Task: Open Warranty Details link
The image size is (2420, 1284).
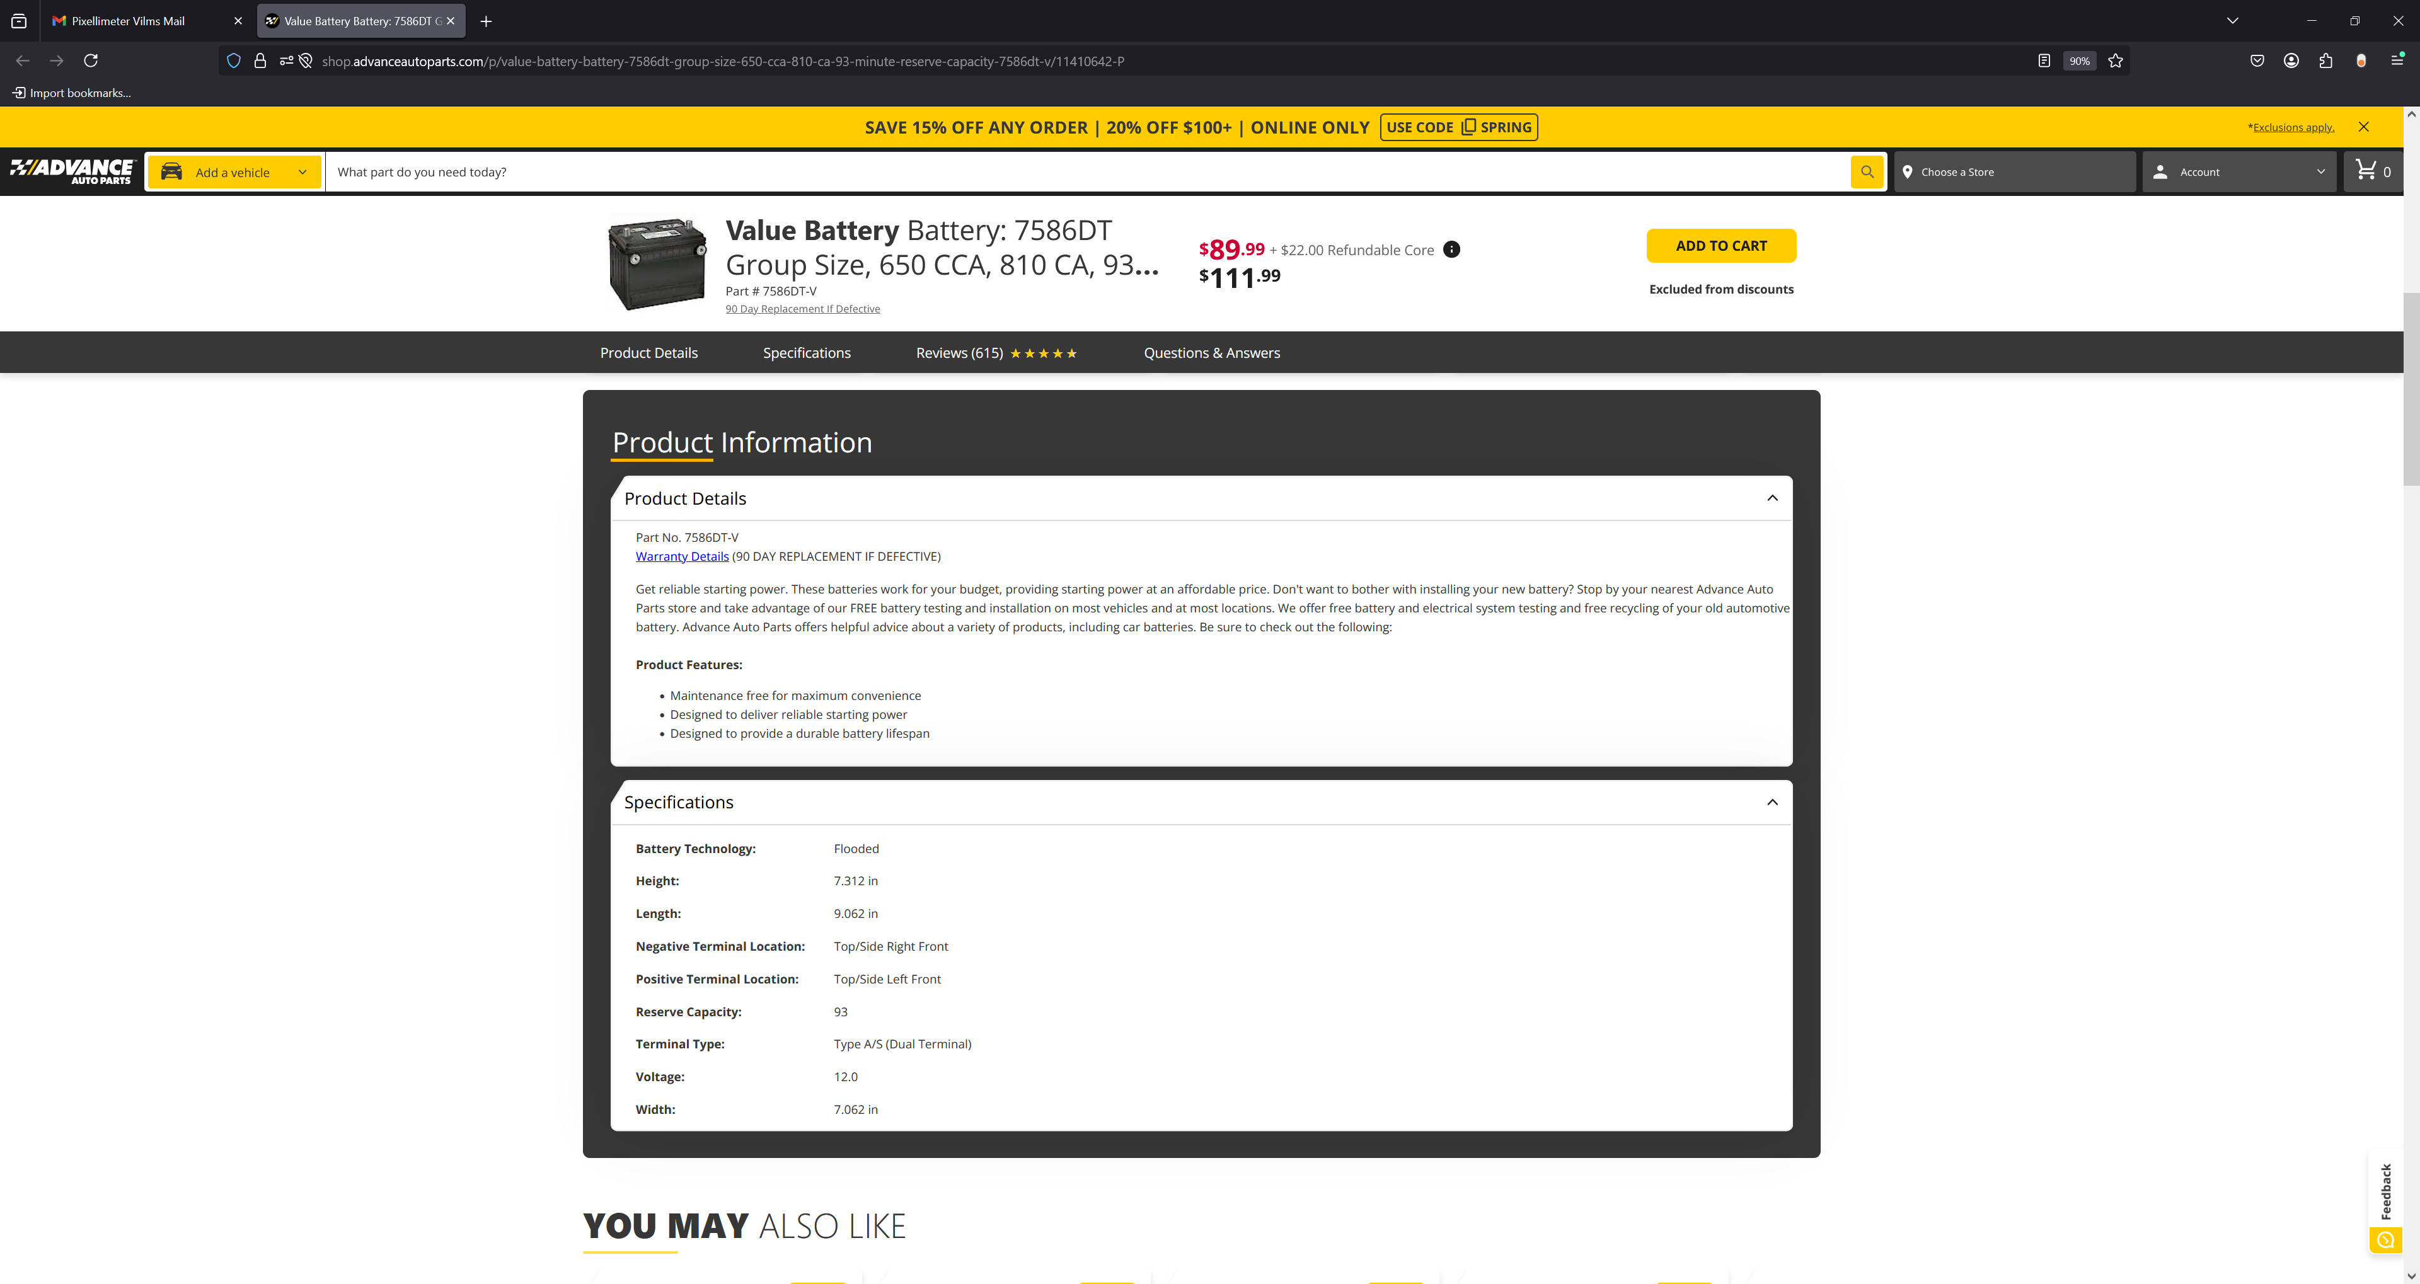Action: click(x=682, y=556)
